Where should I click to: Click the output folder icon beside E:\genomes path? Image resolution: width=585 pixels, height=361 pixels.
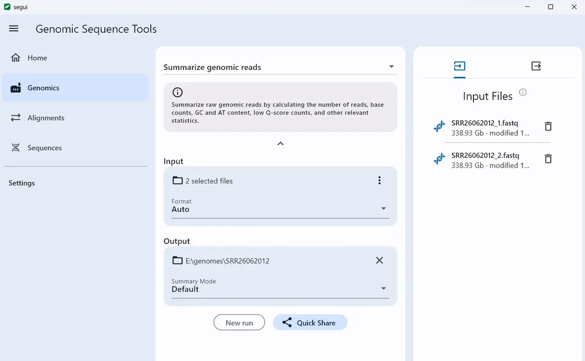coord(178,260)
